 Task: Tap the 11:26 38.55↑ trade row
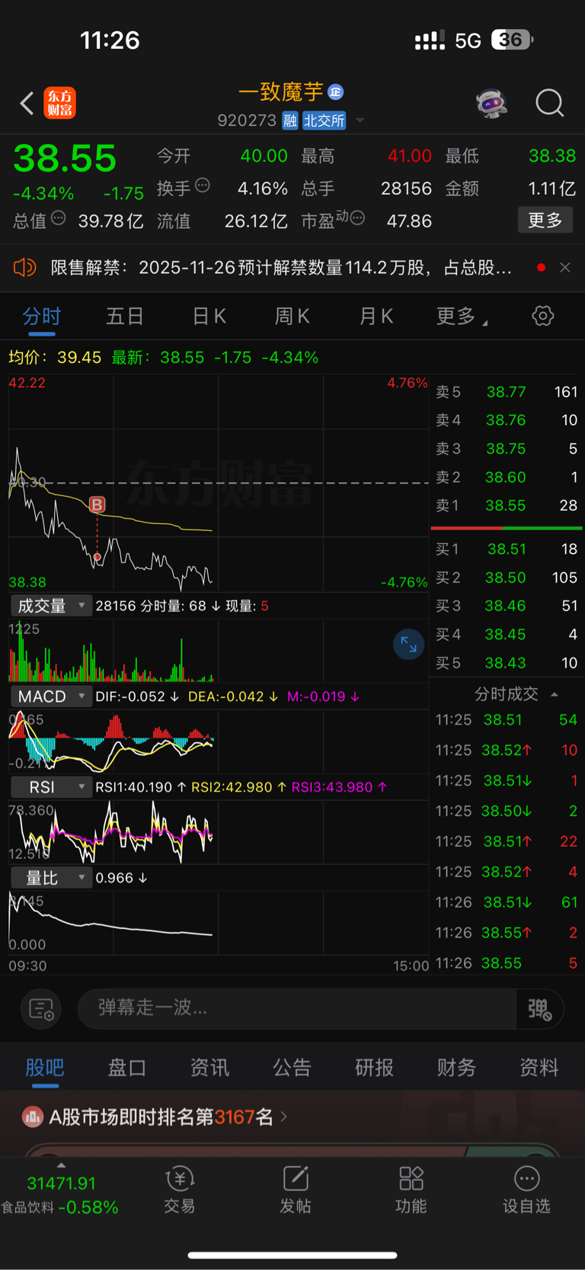coord(507,932)
